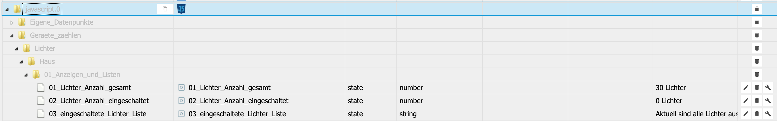Collapse the 01_Anzeigen_und_Listen folder
The width and height of the screenshot is (777, 121).
(26, 75)
